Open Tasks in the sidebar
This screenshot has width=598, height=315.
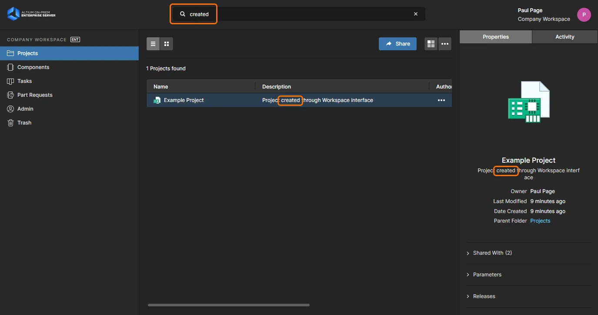tap(70, 81)
